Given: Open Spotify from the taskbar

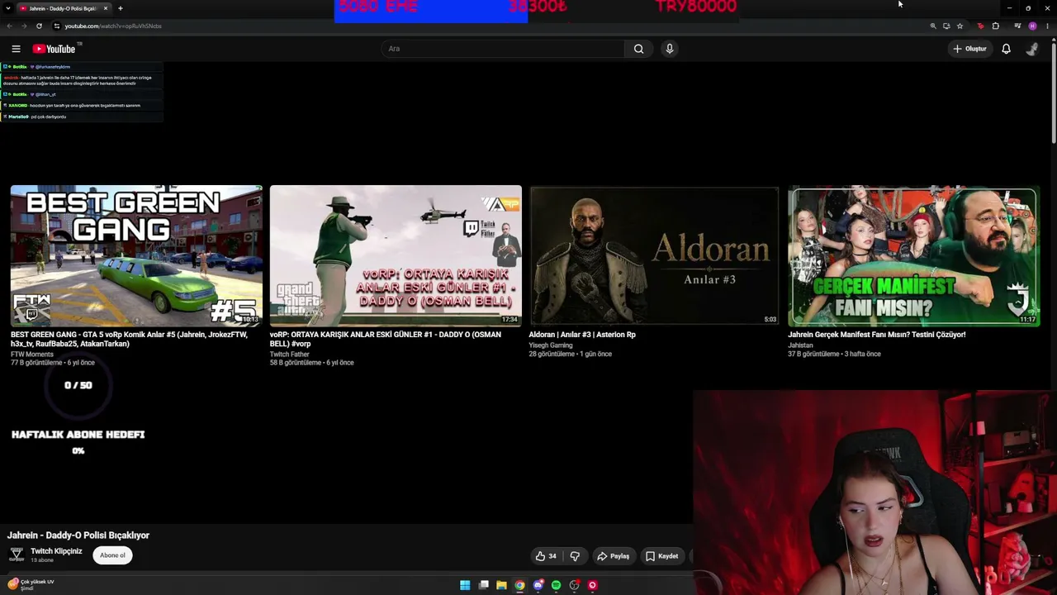Looking at the screenshot, I should coord(556,585).
